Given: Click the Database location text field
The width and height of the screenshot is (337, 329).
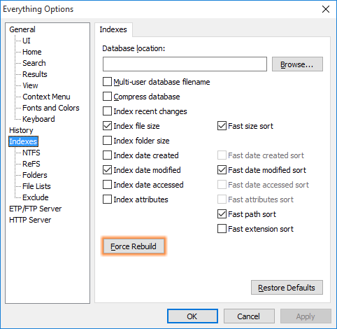Looking at the screenshot, I should coord(185,64).
